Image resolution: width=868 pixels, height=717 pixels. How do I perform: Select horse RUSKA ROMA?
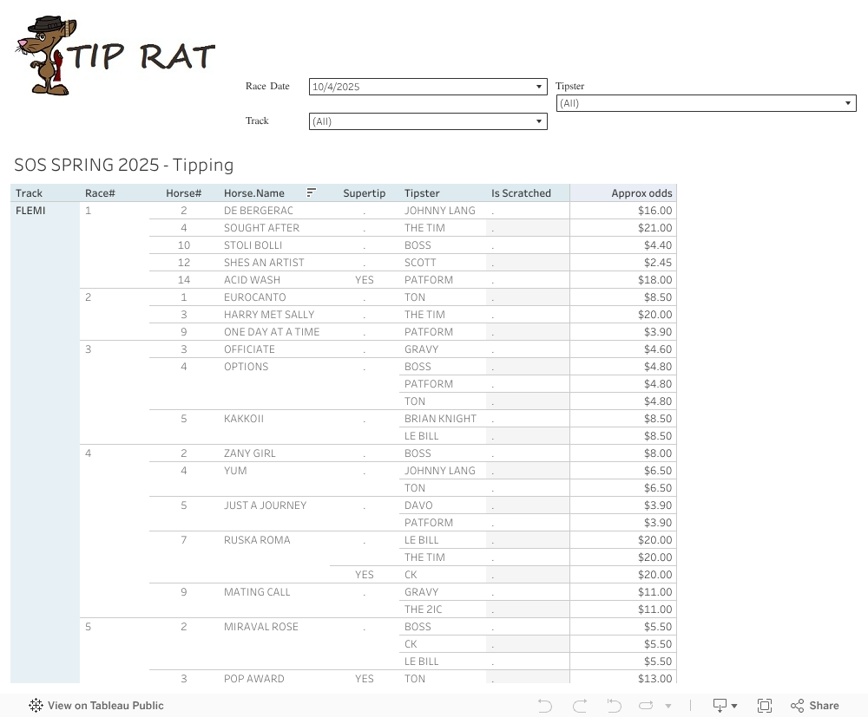click(257, 540)
